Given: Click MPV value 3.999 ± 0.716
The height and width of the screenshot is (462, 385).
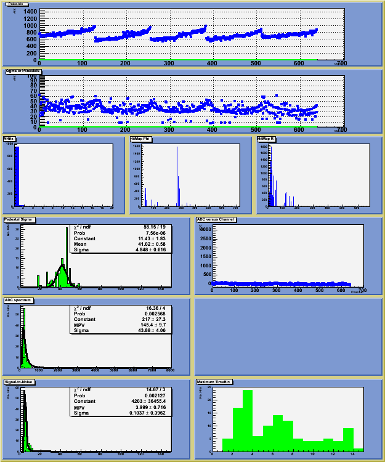Looking at the screenshot, I should coord(150,408).
